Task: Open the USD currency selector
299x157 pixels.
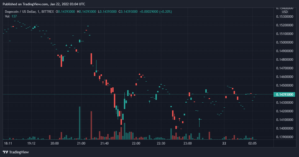Action: [285, 12]
